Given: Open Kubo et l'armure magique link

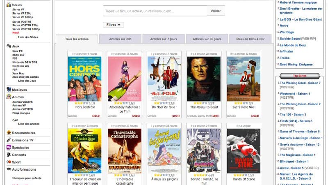Looking at the screenshot, I should point(298,2).
